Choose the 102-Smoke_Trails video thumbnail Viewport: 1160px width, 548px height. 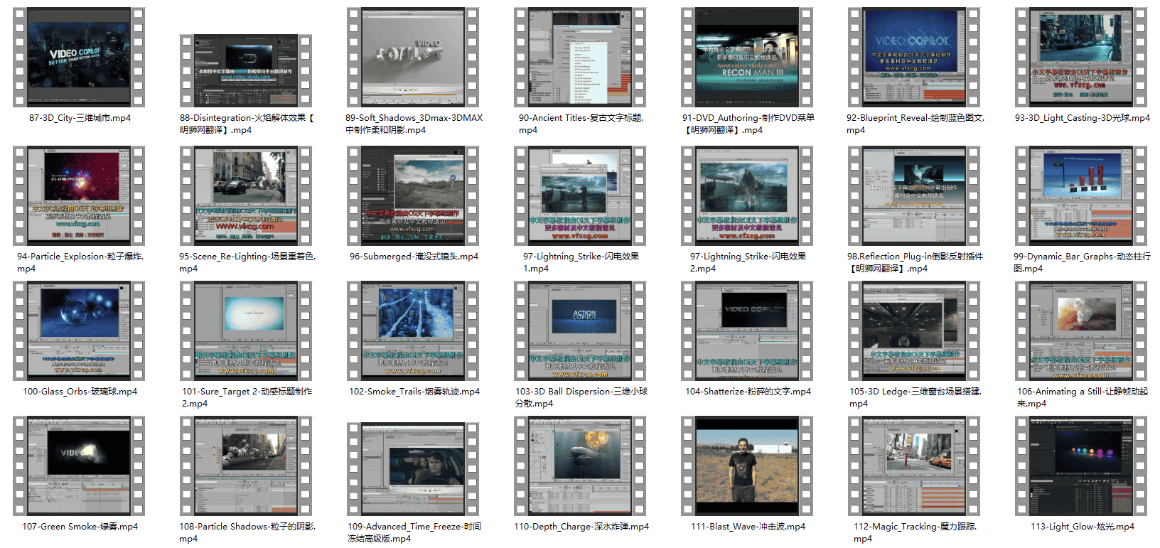pos(413,331)
